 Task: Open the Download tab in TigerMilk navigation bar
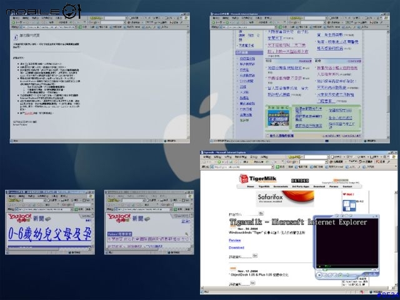coord(319,186)
